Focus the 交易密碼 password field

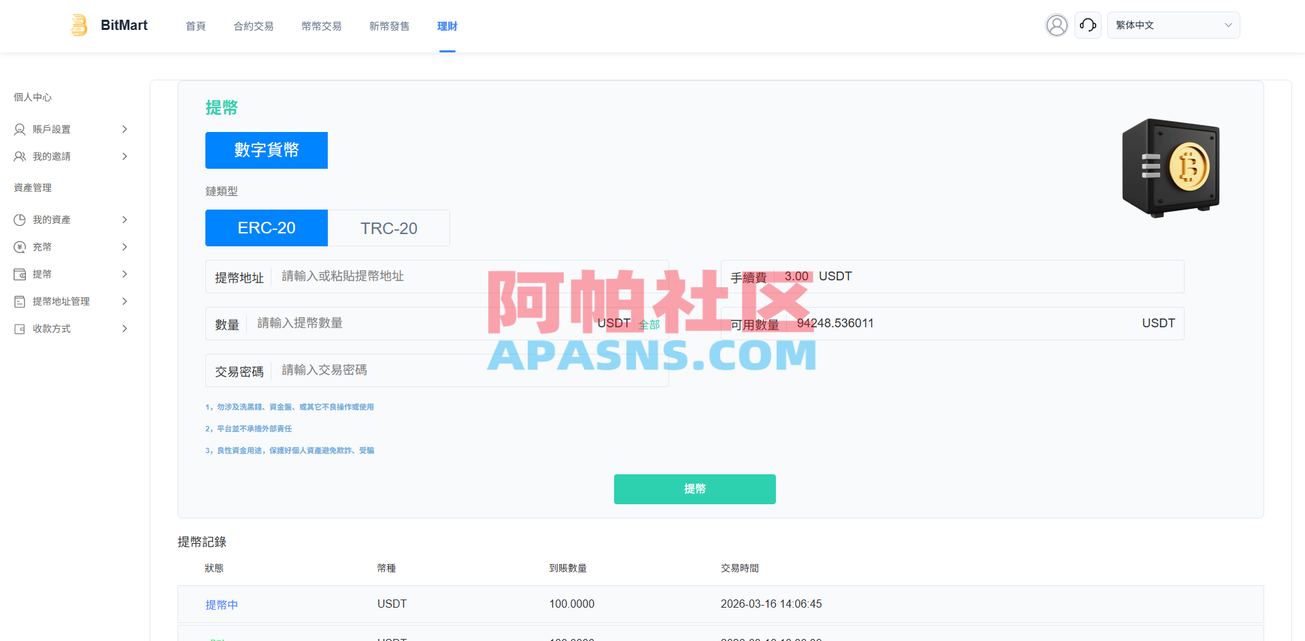tap(437, 370)
